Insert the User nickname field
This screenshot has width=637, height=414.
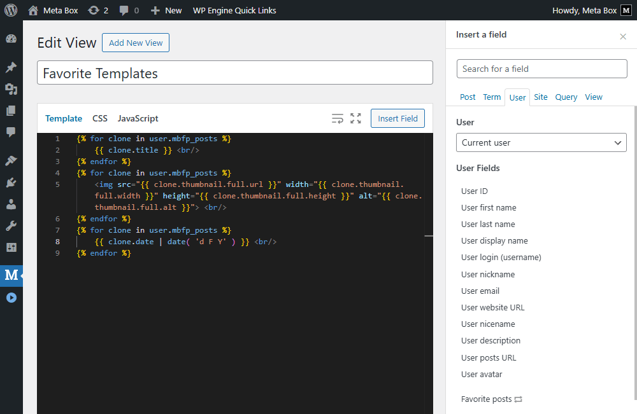487,275
